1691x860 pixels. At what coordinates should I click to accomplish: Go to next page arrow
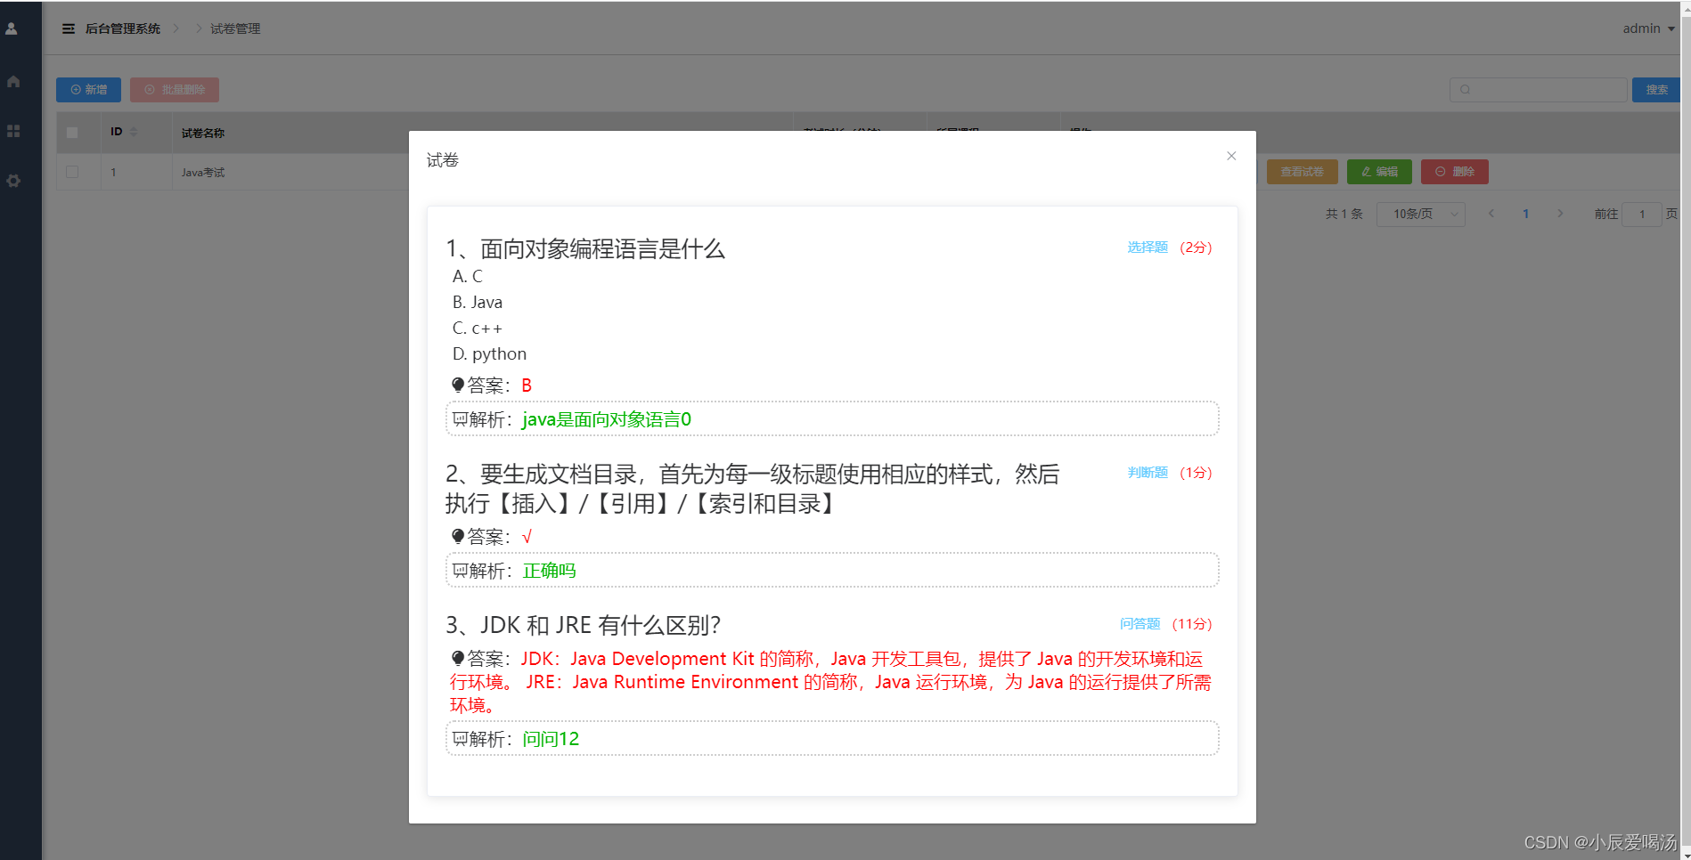tap(1560, 214)
